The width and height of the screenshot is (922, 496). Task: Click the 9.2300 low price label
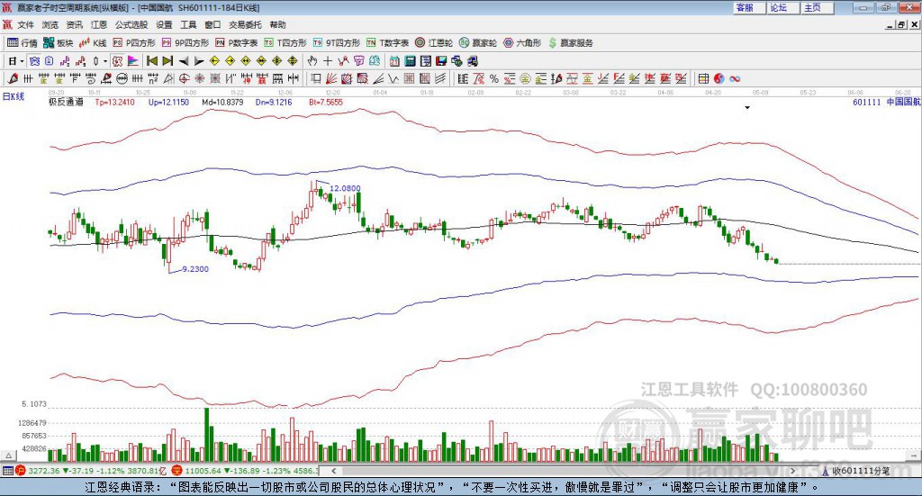pos(195,268)
